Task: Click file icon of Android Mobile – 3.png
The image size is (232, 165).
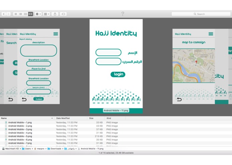Action: [x=6, y=129]
